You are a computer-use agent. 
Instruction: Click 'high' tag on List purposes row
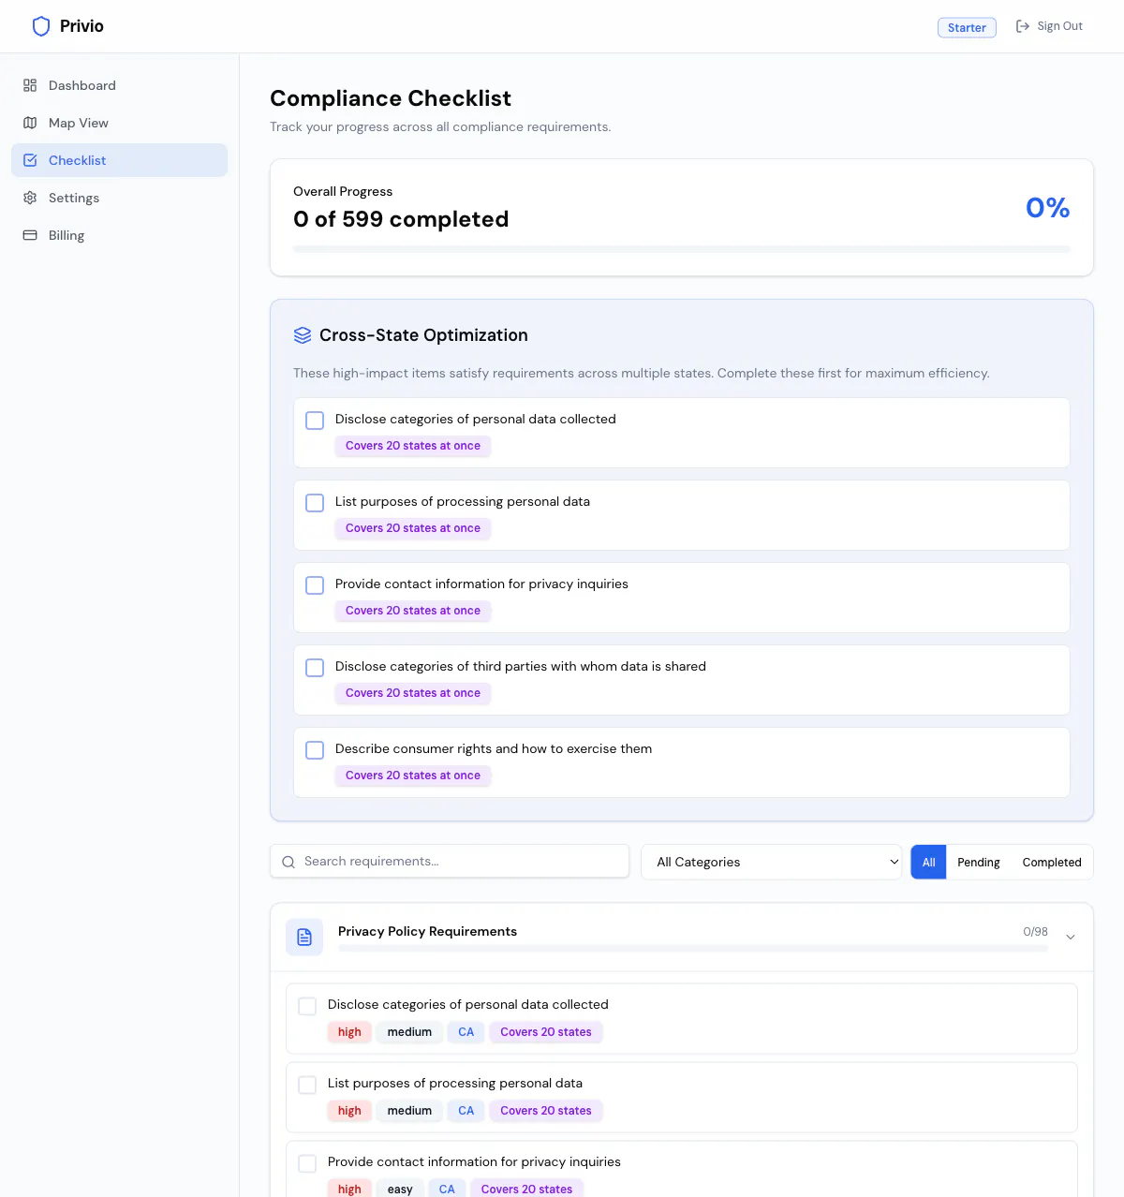coord(349,1111)
